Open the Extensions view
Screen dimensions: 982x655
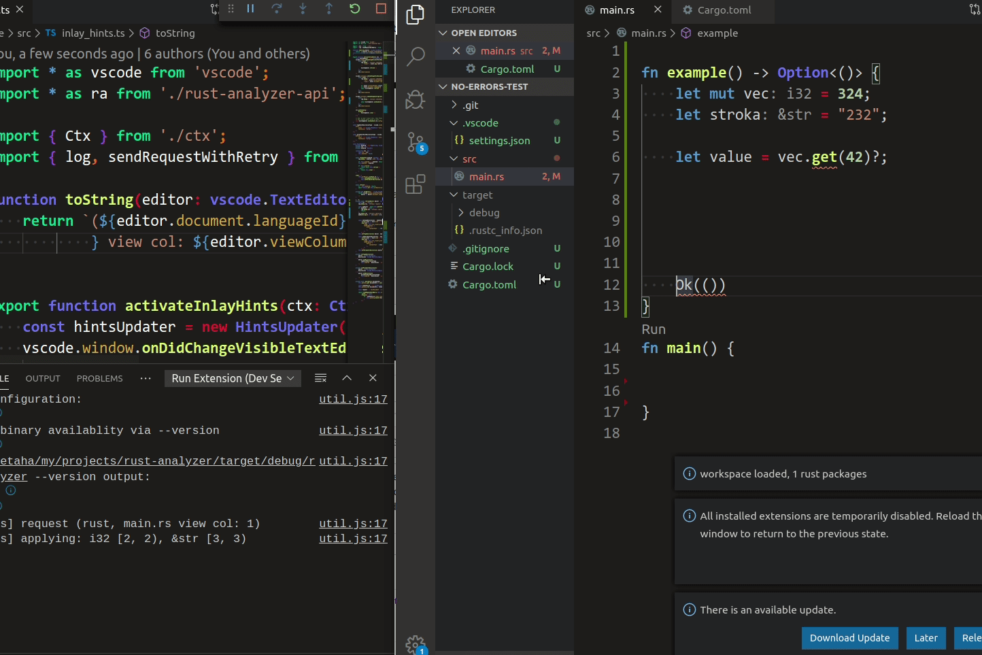tap(415, 184)
